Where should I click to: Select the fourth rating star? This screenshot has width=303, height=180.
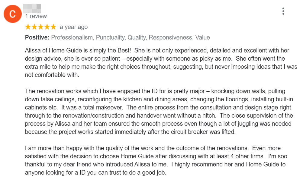coord(47,27)
